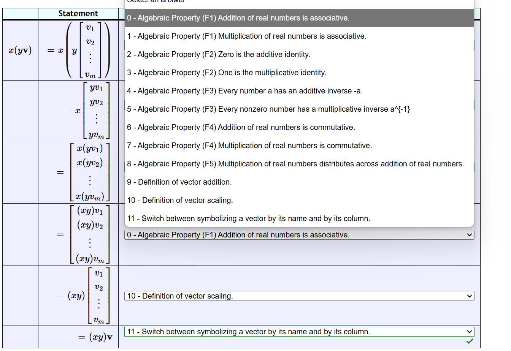Screen dimensions: 511x351
Task: Pick option 8, multiplication distributes across addition
Action: pos(299,164)
